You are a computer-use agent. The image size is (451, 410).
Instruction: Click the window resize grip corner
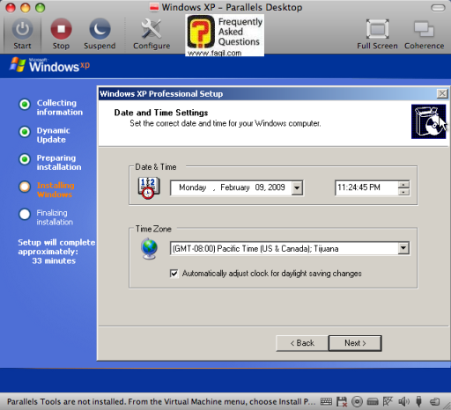[x=447, y=406]
